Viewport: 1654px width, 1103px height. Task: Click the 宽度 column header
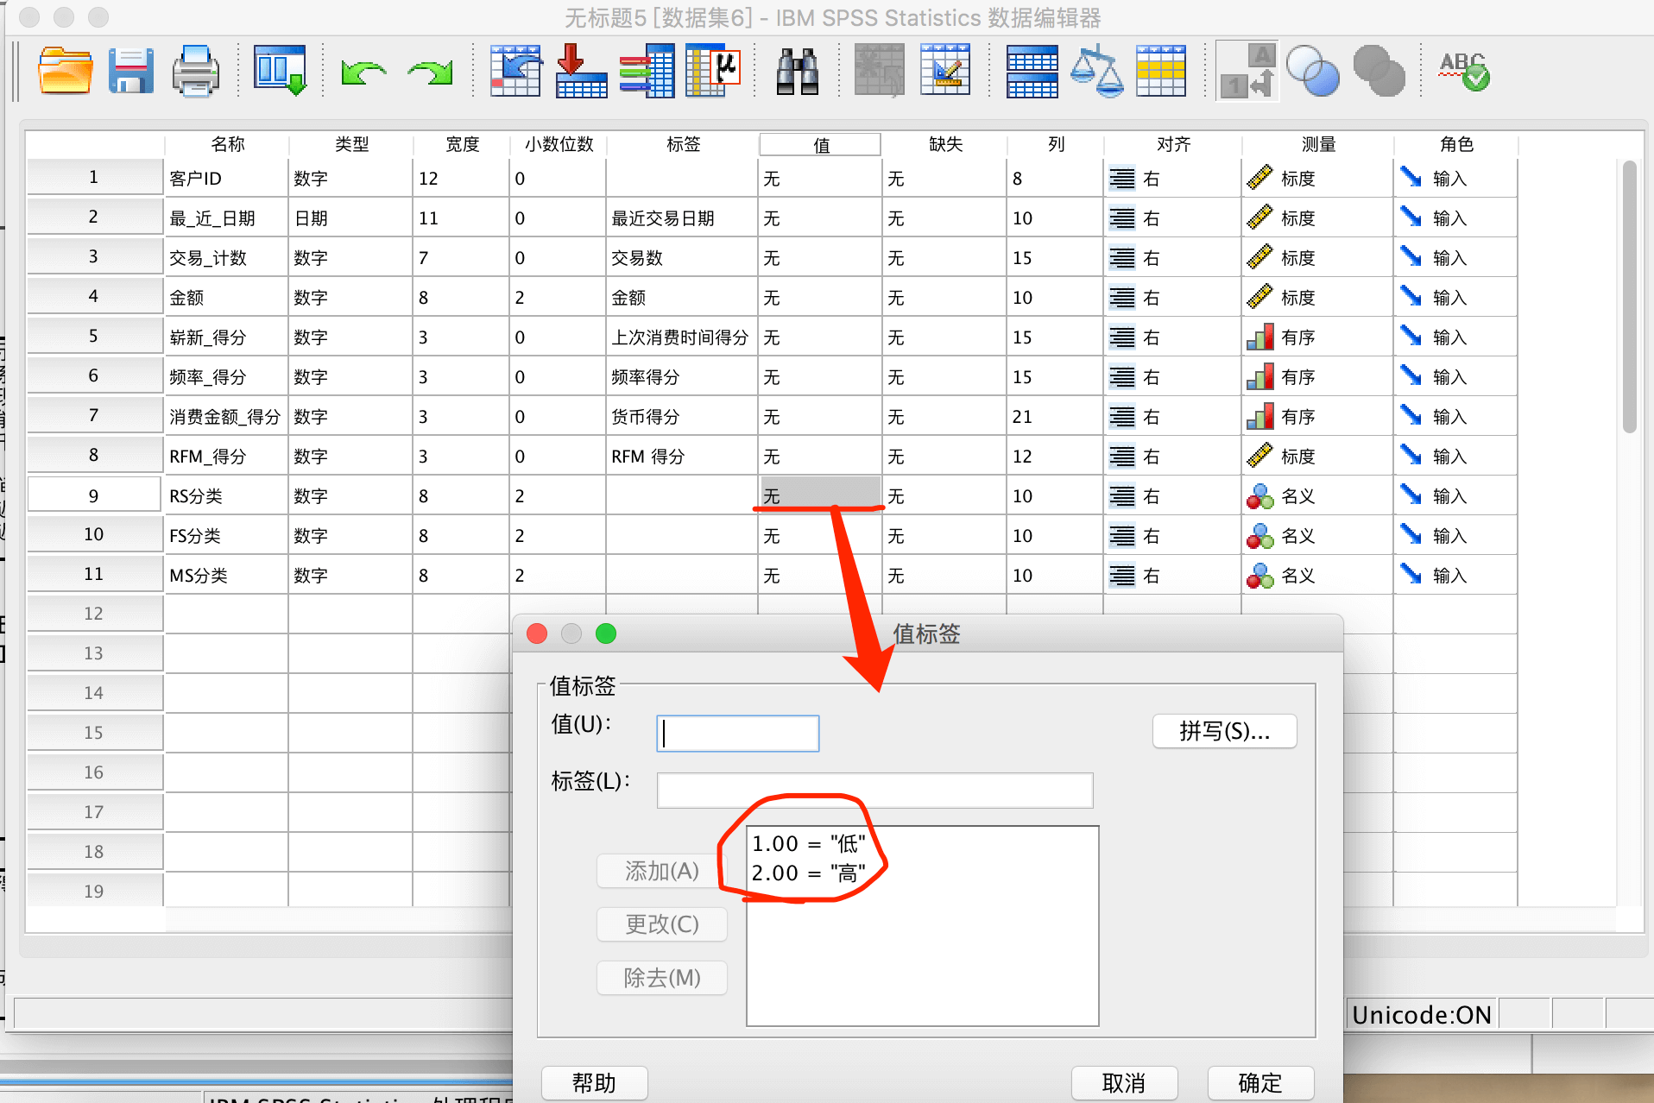point(462,144)
